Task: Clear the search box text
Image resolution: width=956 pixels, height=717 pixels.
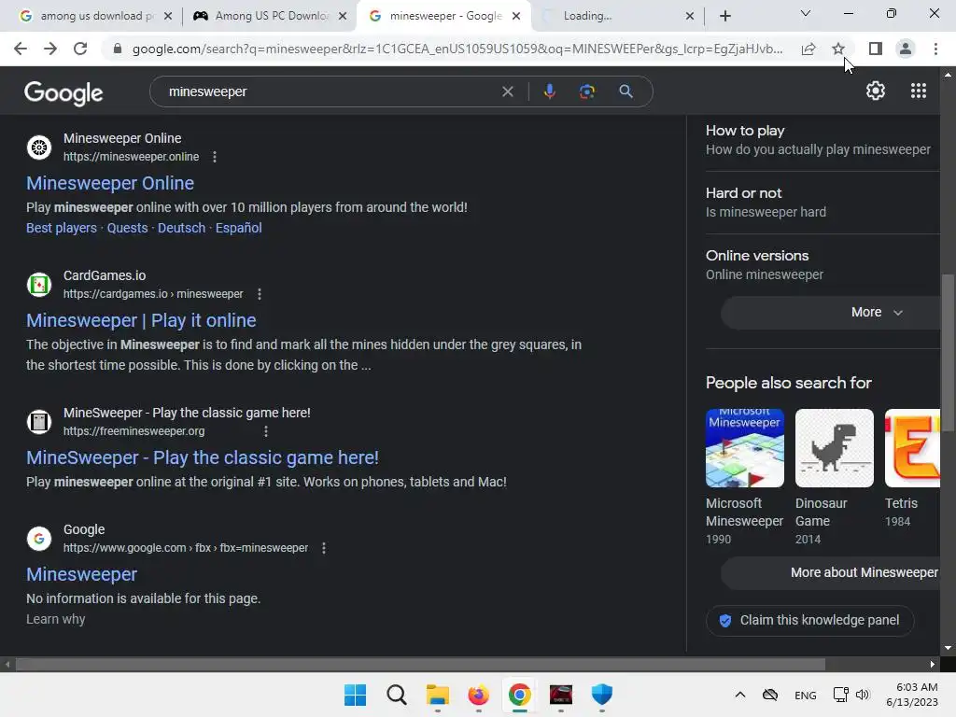Action: pos(507,91)
